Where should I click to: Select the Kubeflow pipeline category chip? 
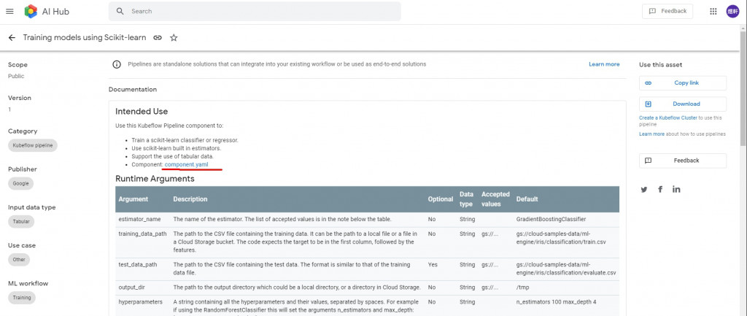[x=33, y=145]
